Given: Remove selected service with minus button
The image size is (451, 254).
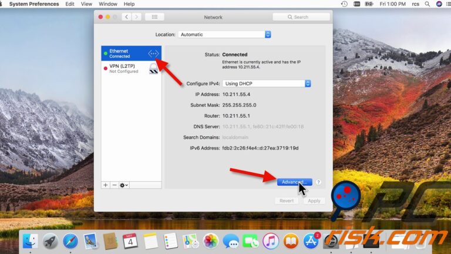Looking at the screenshot, I should [114, 185].
